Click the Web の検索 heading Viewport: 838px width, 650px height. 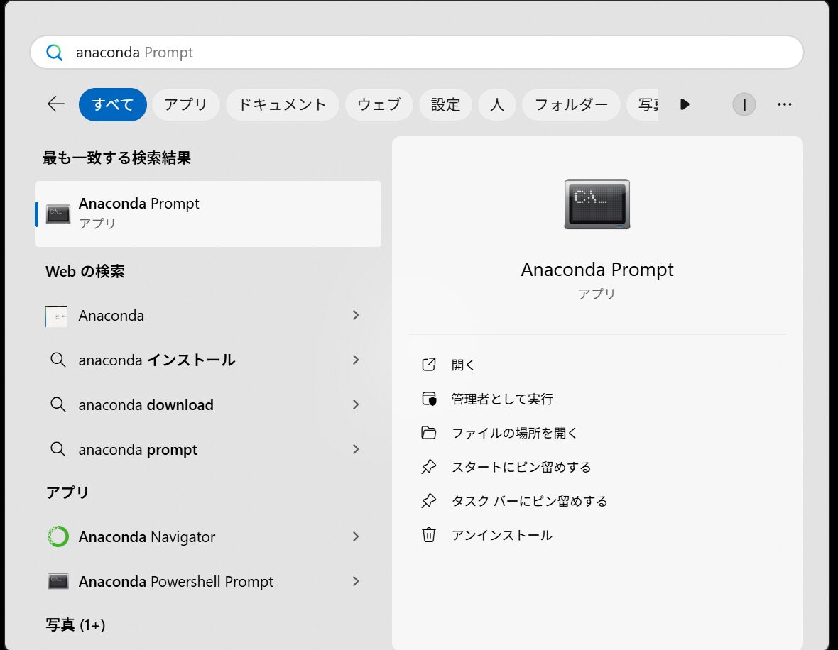pyautogui.click(x=85, y=271)
